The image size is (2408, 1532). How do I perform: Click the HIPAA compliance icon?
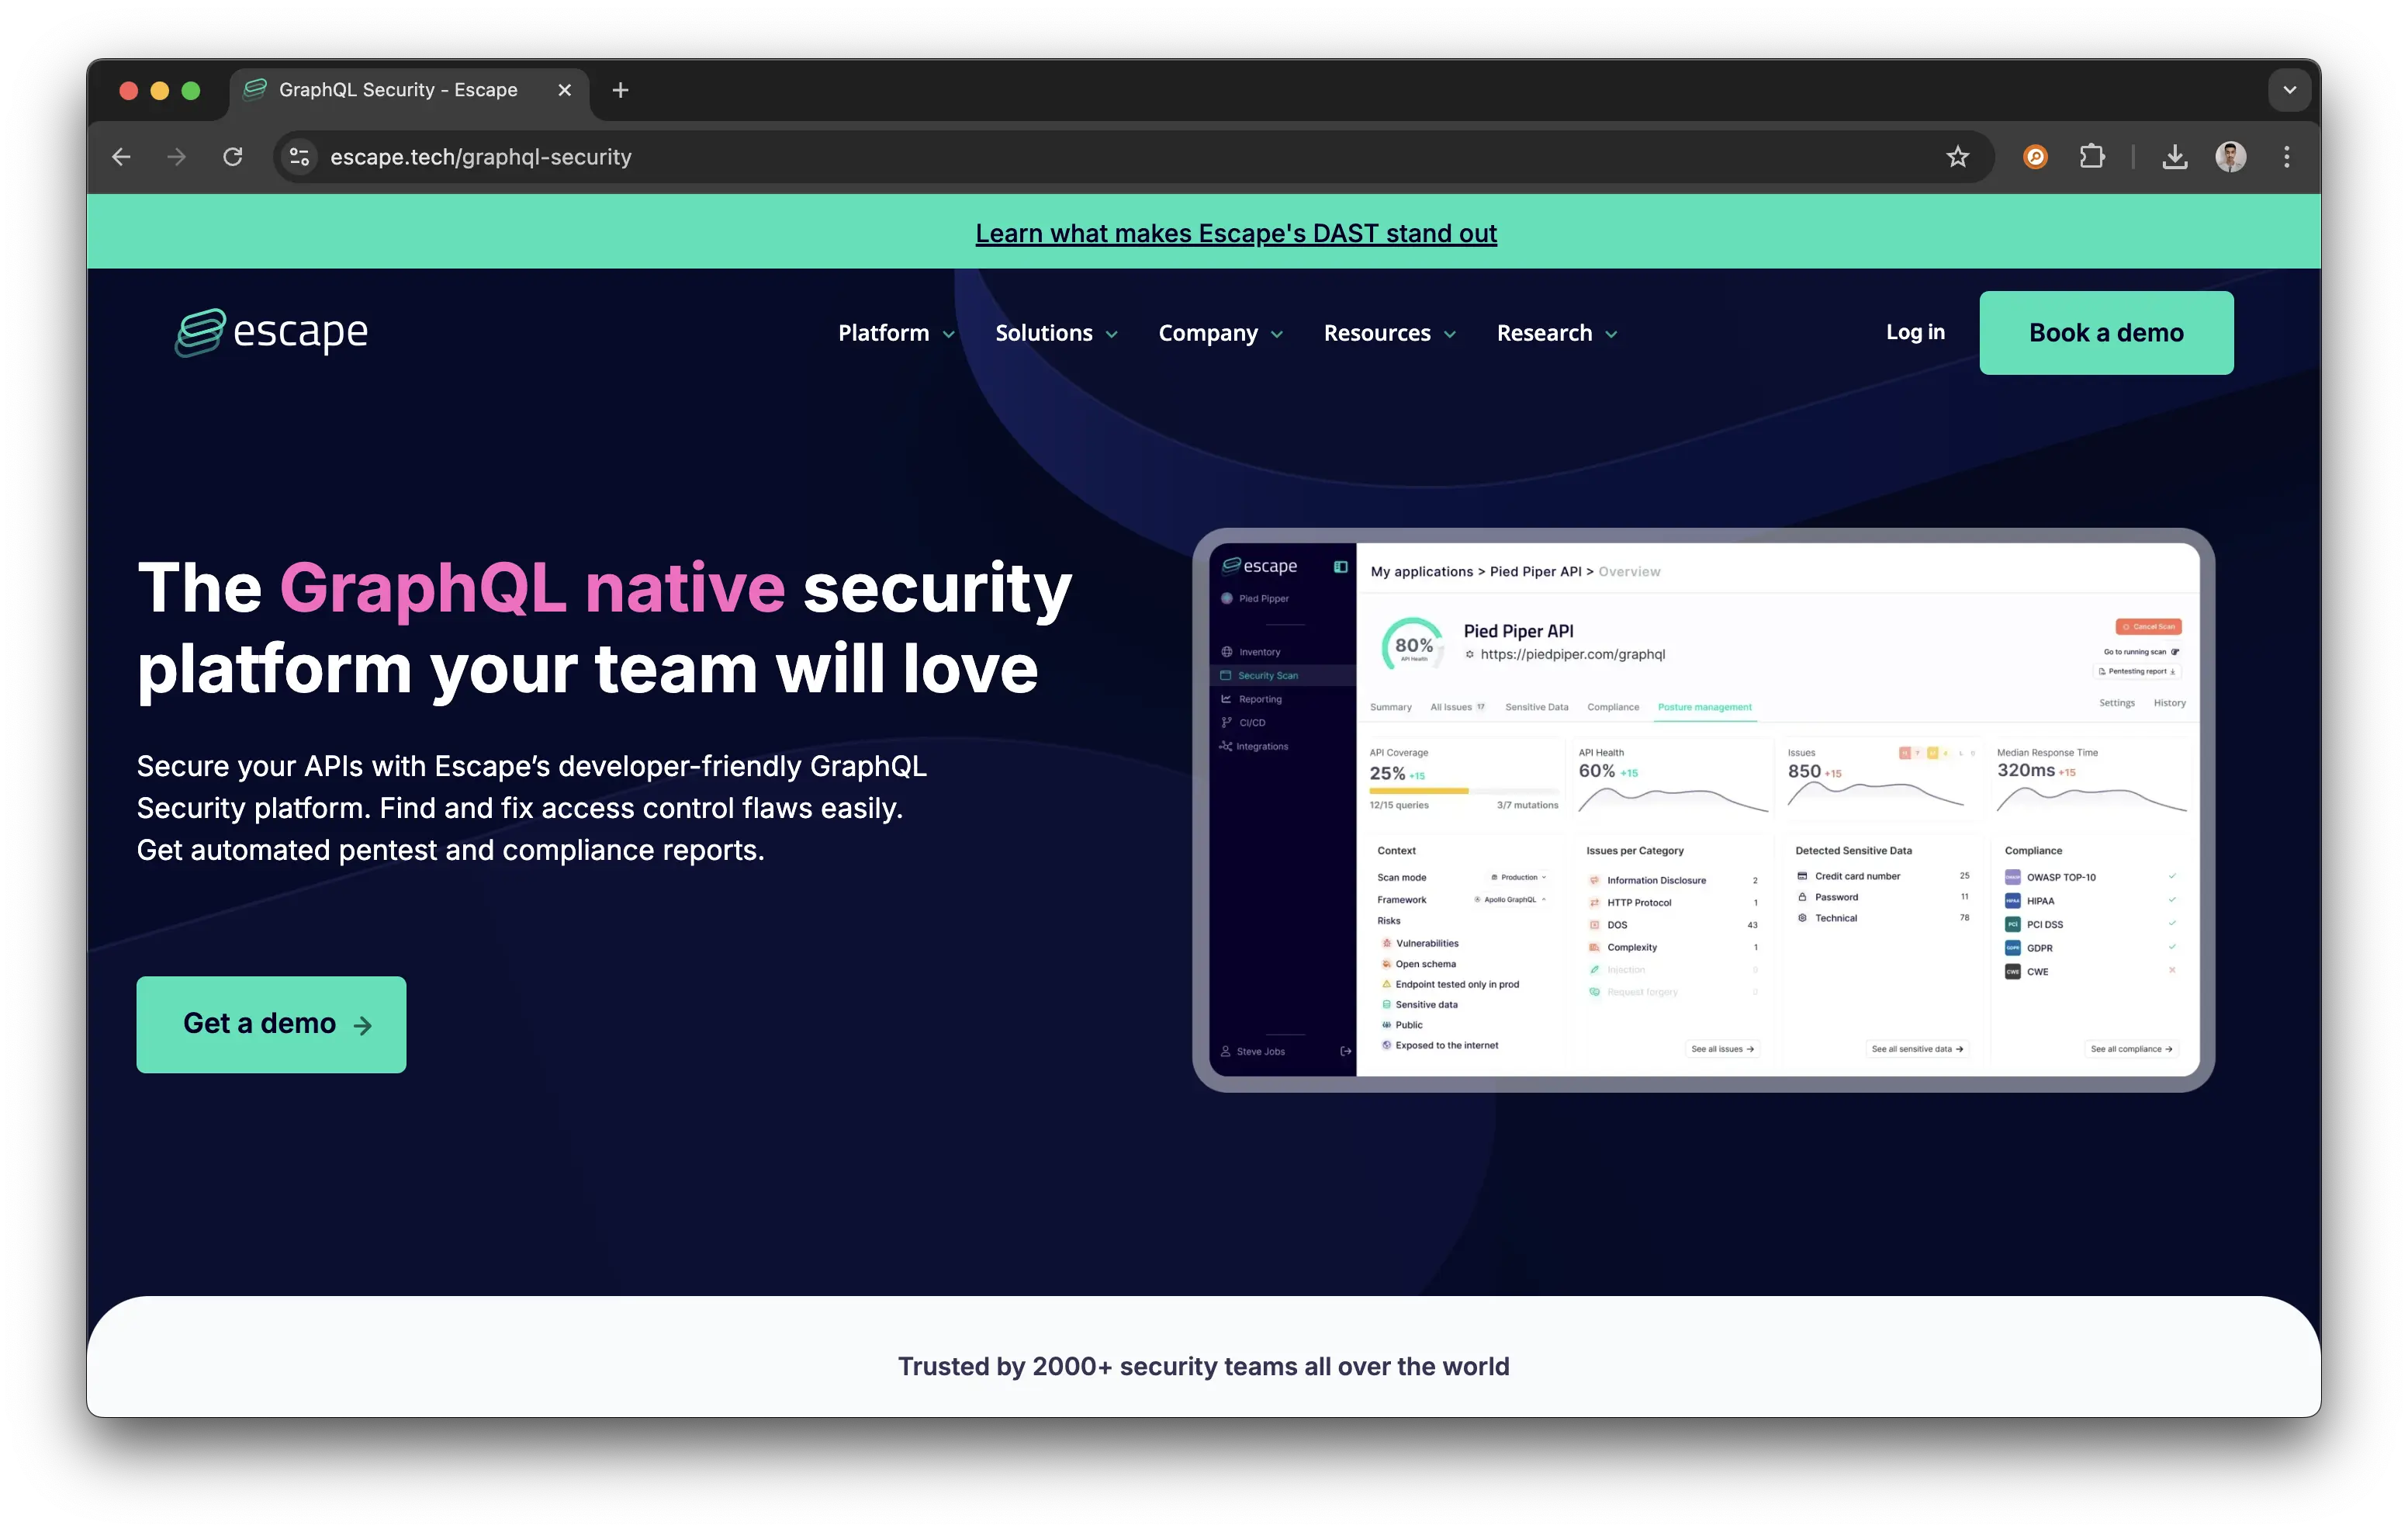tap(2012, 900)
